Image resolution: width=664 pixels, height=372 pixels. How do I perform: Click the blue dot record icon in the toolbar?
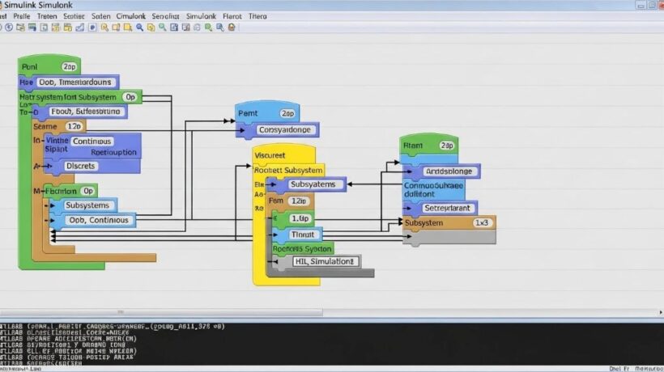pos(92,27)
